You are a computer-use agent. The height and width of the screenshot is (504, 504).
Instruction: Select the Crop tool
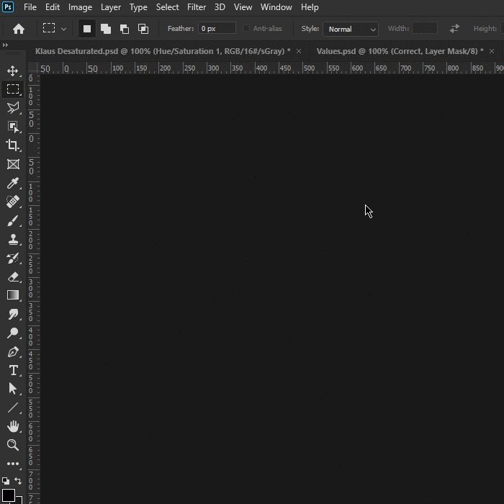coord(13,145)
